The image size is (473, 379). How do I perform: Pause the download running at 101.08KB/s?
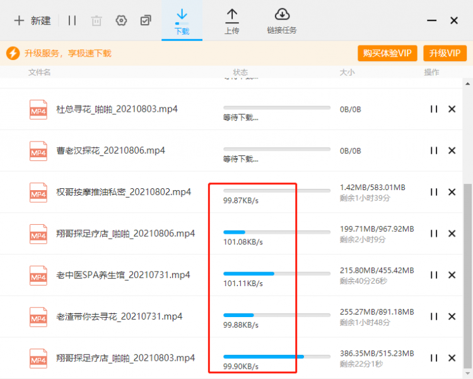coord(434,234)
